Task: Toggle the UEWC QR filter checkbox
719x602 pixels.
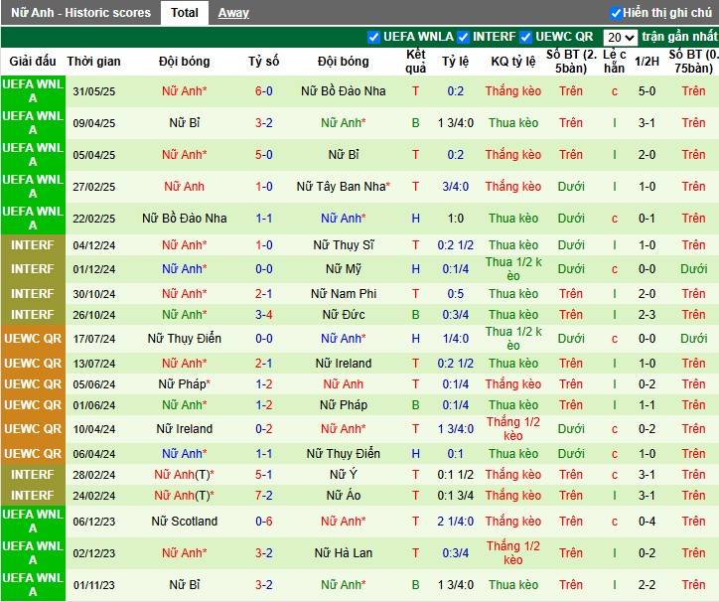Action: click(x=525, y=37)
